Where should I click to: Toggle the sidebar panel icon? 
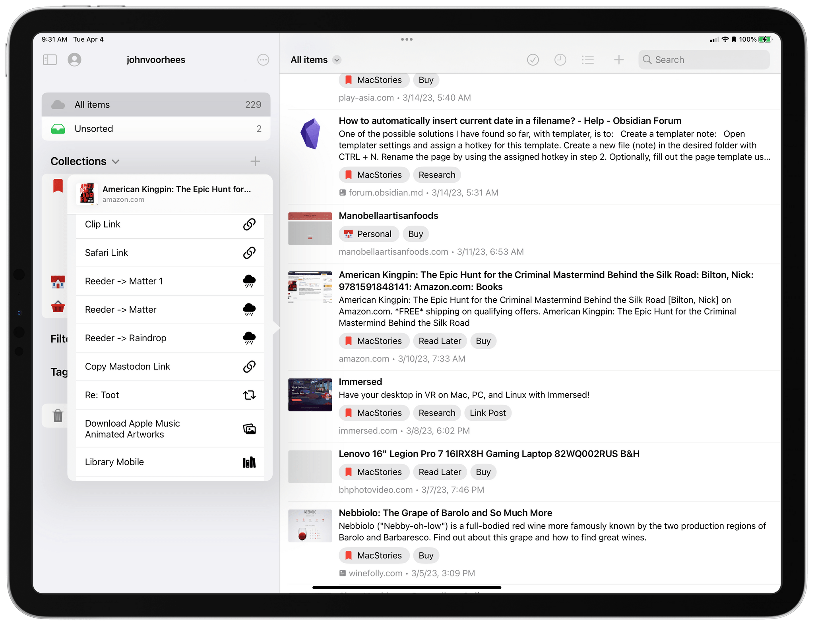point(50,60)
